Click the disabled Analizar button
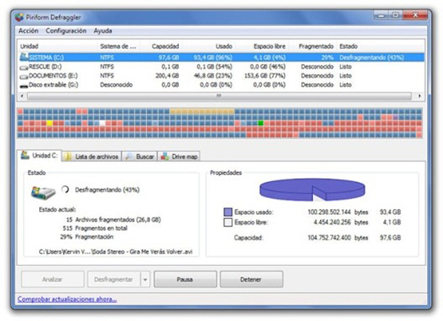The width and height of the screenshot is (443, 321). coord(52,279)
